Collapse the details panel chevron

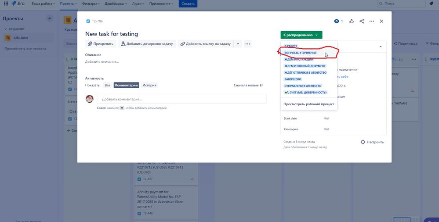(380, 47)
